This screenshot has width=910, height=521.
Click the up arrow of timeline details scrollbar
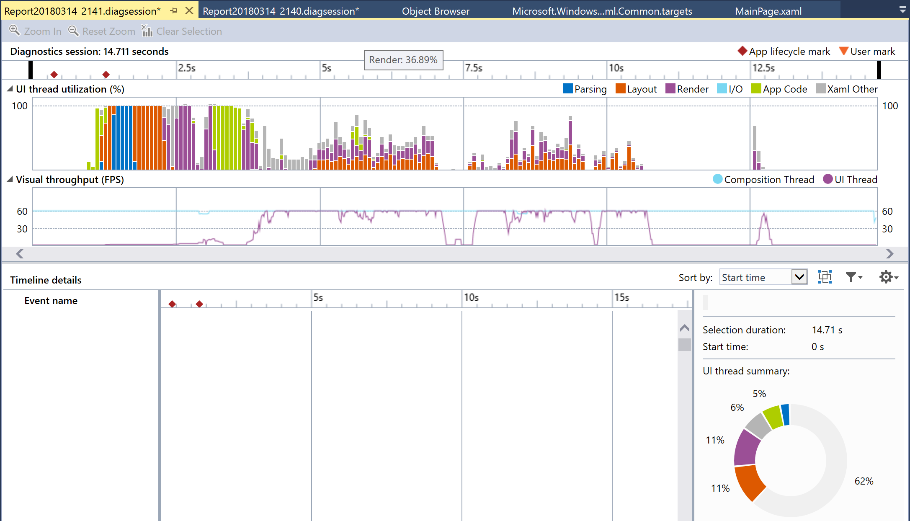685,328
